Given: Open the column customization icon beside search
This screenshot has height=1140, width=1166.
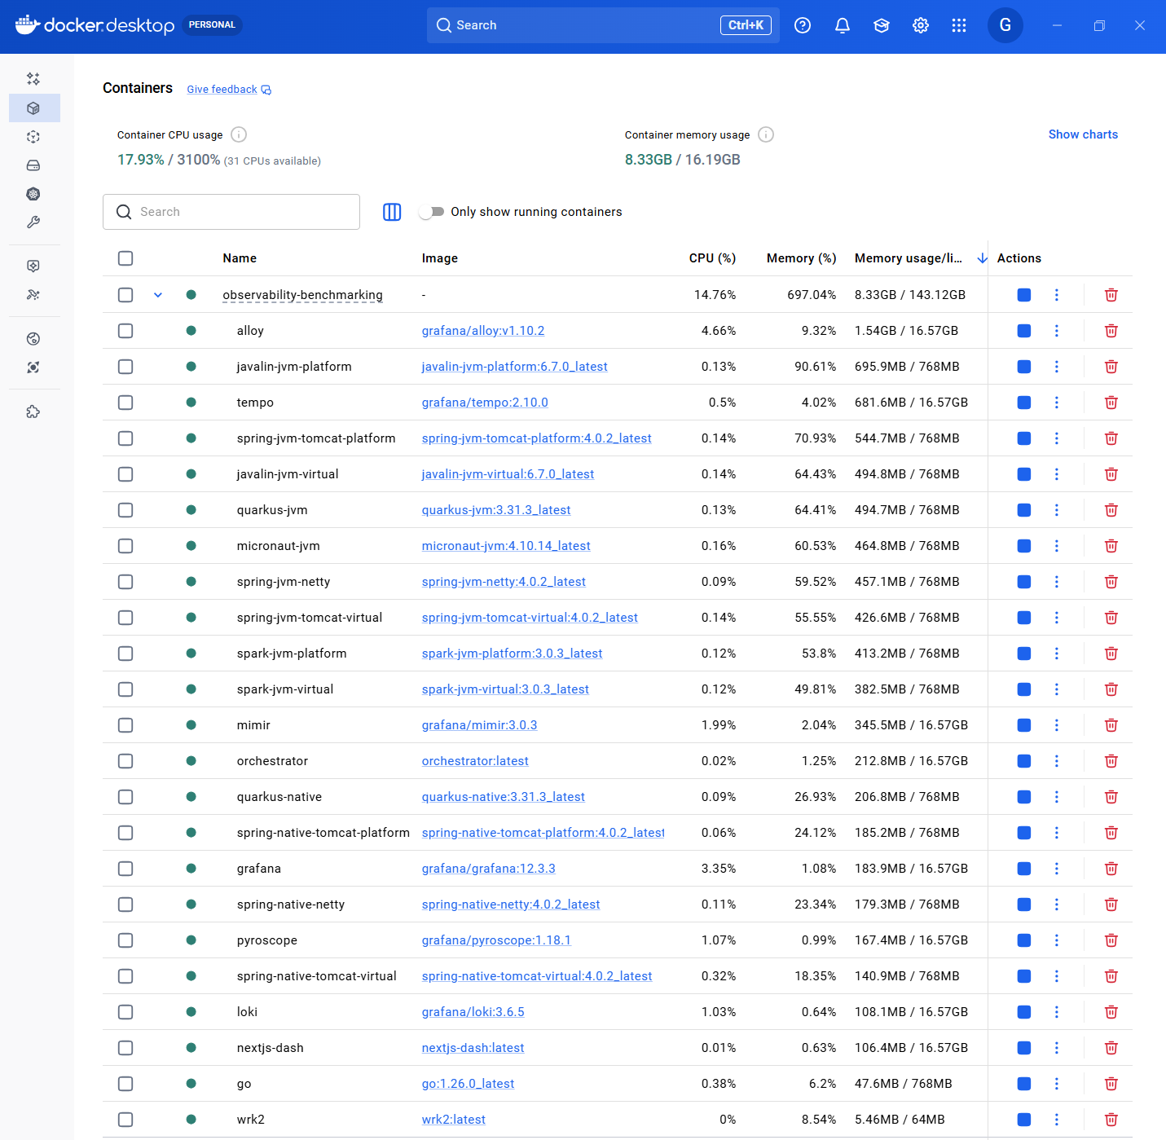Looking at the screenshot, I should click(392, 212).
